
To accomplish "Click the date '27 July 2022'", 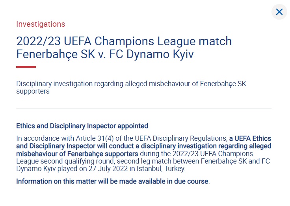I will click(108, 169).
